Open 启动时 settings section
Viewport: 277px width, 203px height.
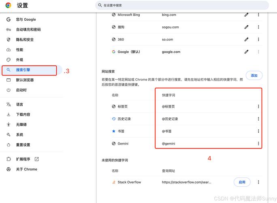(21, 90)
